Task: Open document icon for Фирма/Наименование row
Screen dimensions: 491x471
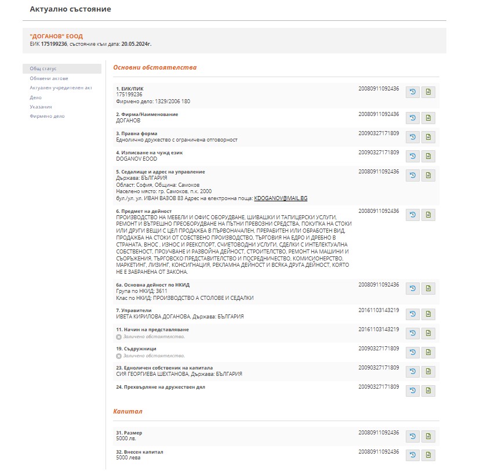Action: [428, 118]
